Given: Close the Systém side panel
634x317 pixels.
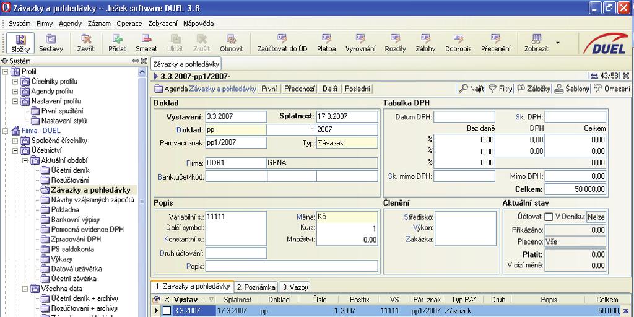Looking at the screenshot, I should tap(144, 61).
